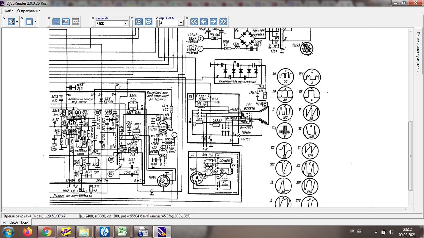Select the rectangular selection tool
The height and width of the screenshot is (238, 424).
pos(56,22)
